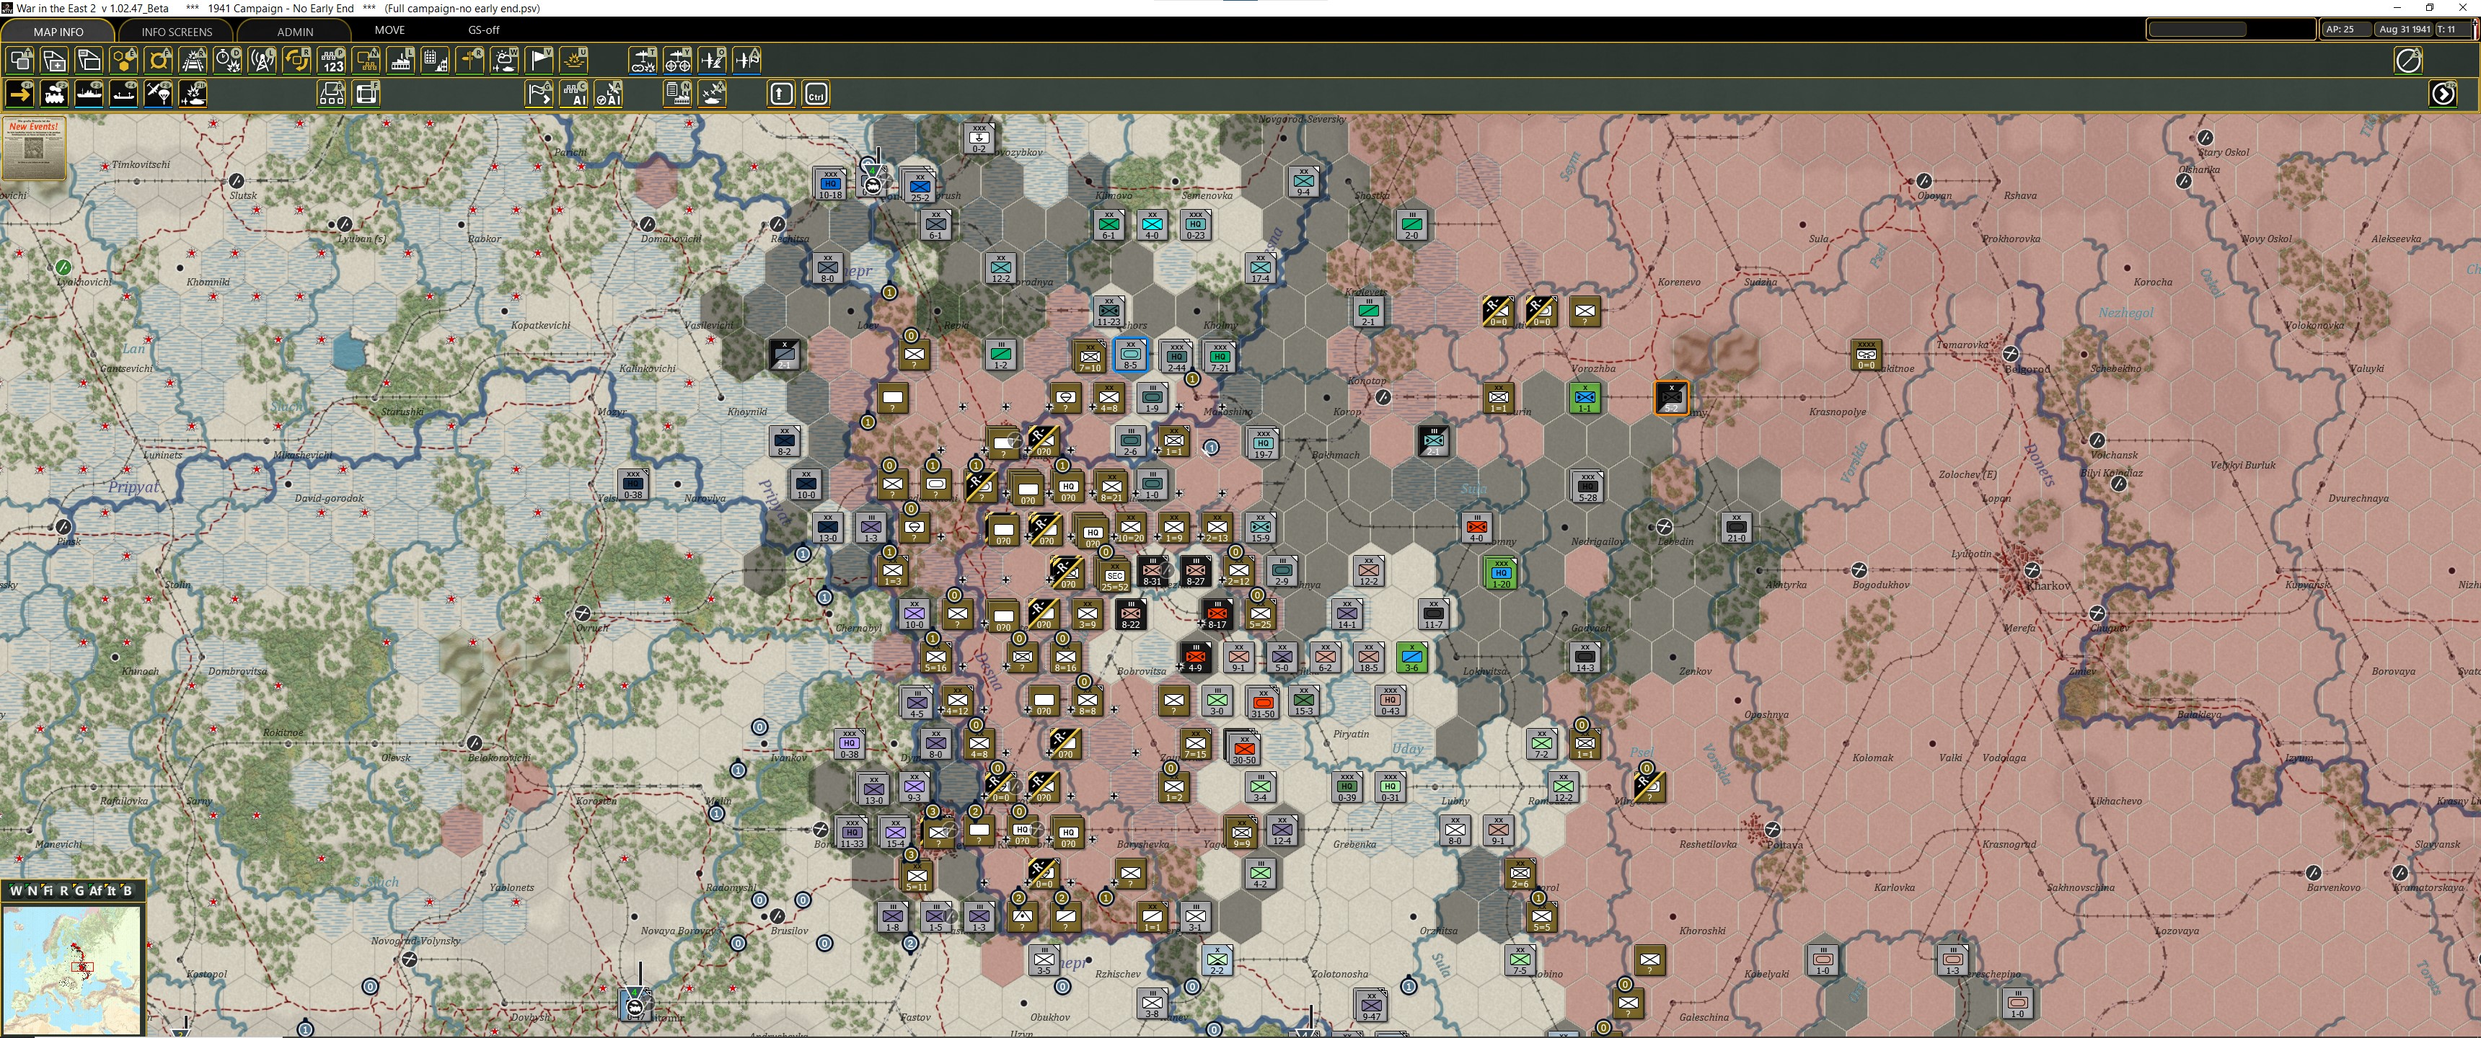
Task: Switch to the MAP INFO tab
Action: pyautogui.click(x=58, y=31)
